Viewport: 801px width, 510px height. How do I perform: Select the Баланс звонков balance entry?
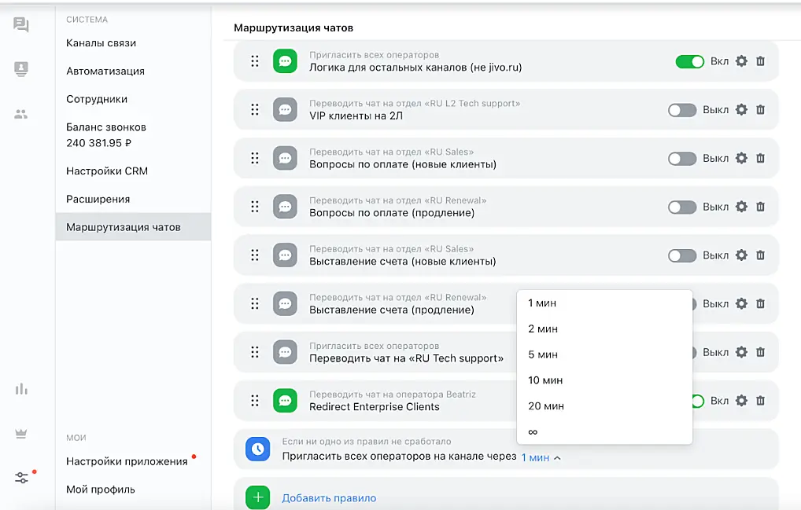coord(106,134)
